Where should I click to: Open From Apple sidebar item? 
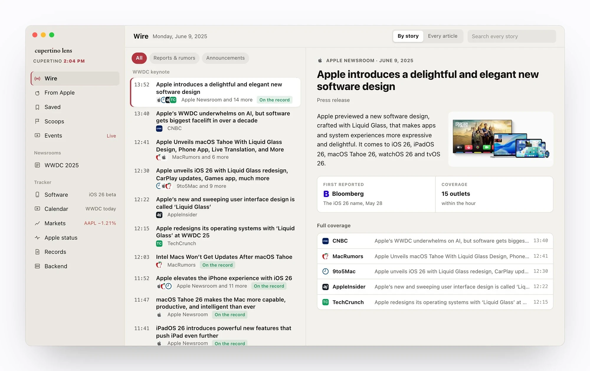click(75, 93)
